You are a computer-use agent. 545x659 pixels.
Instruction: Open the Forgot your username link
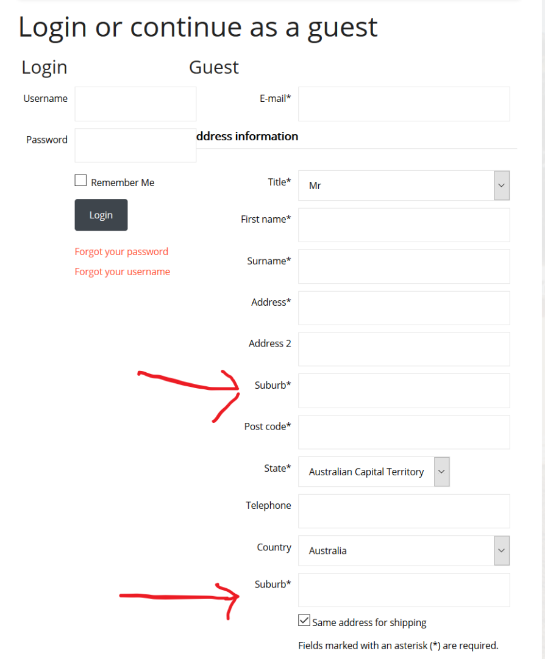click(x=122, y=272)
